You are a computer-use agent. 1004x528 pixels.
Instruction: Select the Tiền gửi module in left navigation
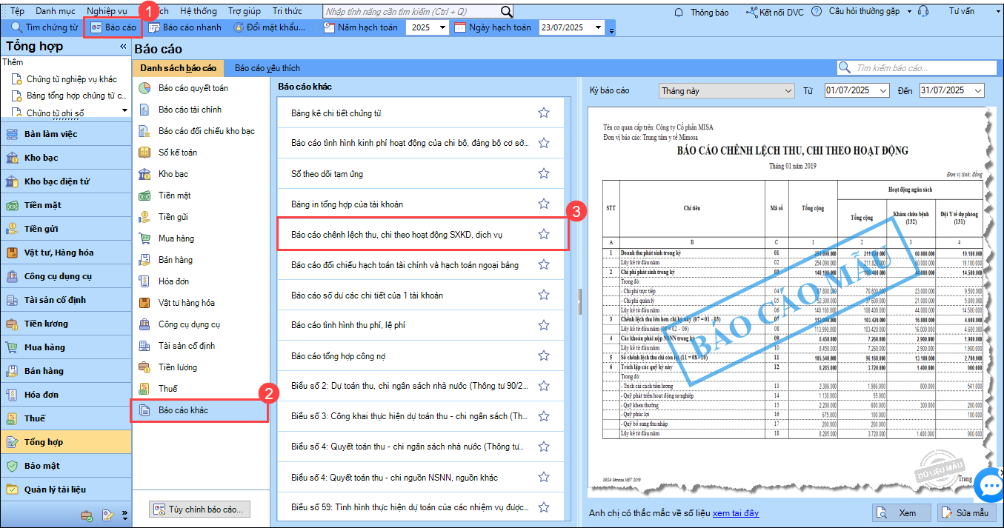pos(66,229)
